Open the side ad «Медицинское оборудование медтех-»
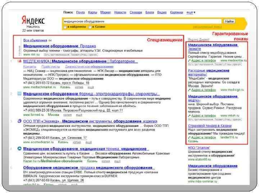The width and height of the screenshot is (259, 194). (x=213, y=98)
